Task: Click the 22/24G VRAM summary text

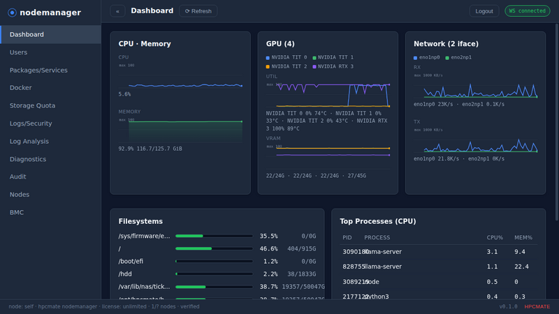Action: tap(316, 176)
